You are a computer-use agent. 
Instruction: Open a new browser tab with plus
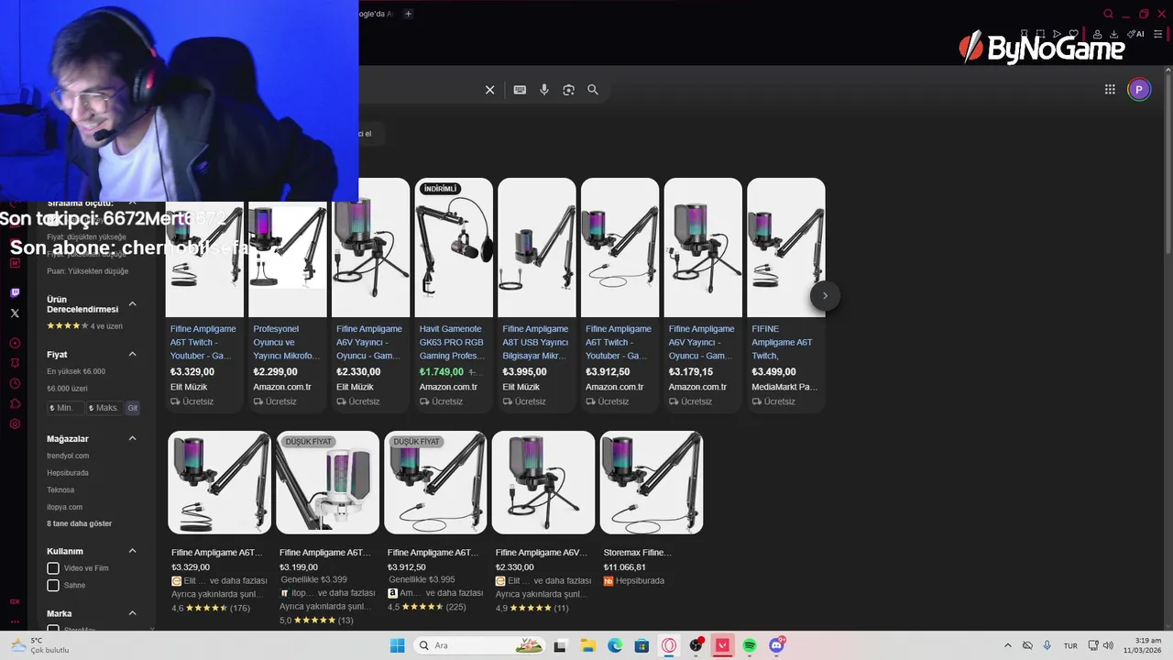[x=409, y=14]
